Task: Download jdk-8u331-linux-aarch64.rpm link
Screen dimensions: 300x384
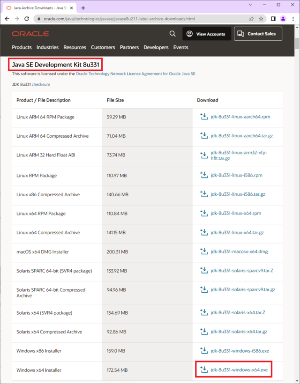Action: coord(240,117)
